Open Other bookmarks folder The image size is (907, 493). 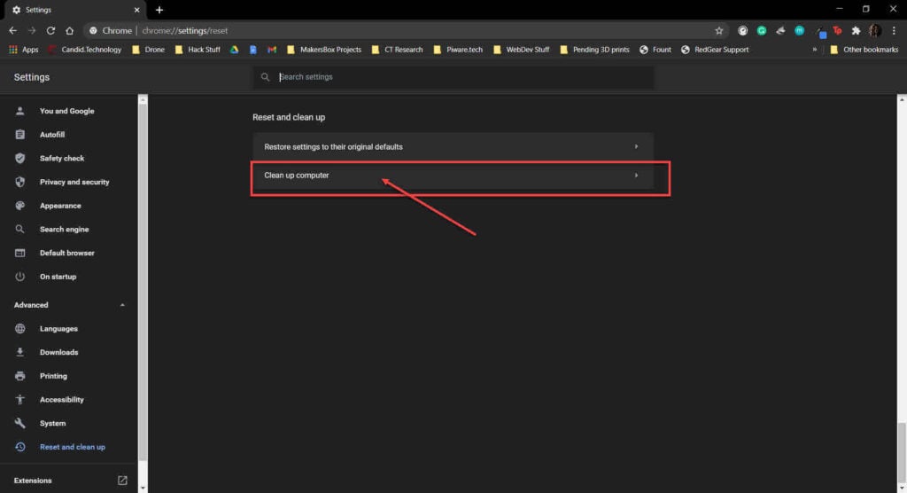point(864,50)
